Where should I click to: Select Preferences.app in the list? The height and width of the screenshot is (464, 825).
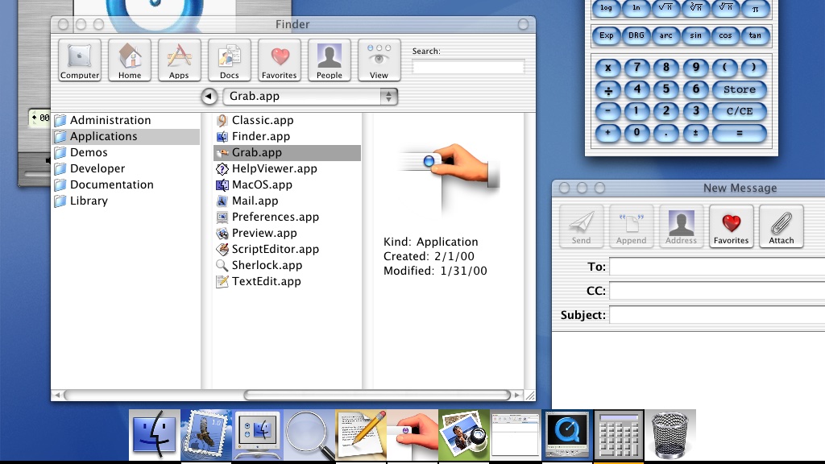tap(288, 217)
